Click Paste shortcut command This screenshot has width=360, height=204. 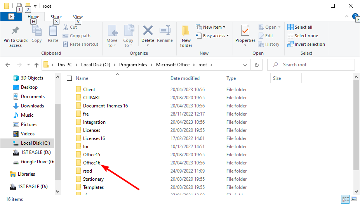point(81,44)
